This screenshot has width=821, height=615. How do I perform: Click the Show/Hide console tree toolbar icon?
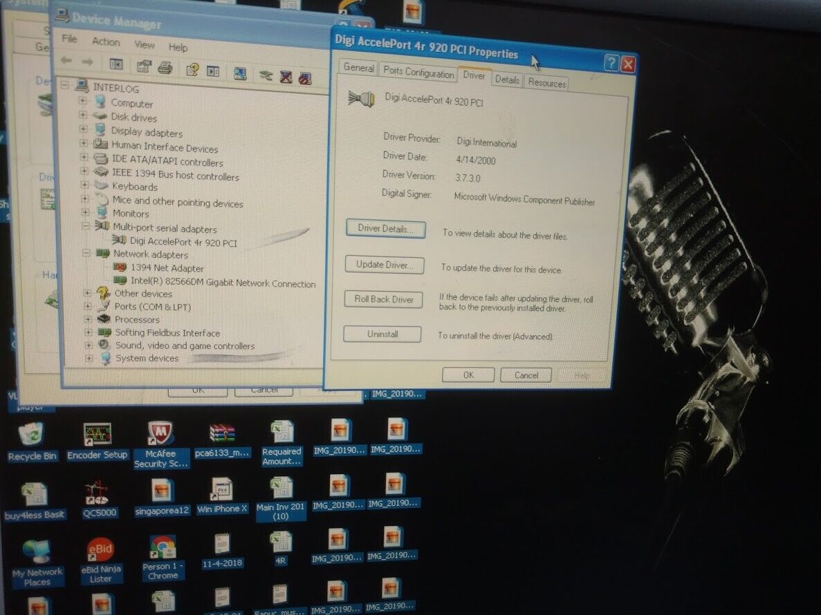116,64
